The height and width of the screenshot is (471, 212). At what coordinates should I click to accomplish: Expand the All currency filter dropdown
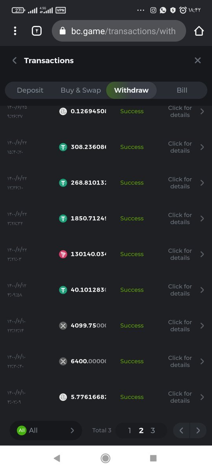coord(46,431)
